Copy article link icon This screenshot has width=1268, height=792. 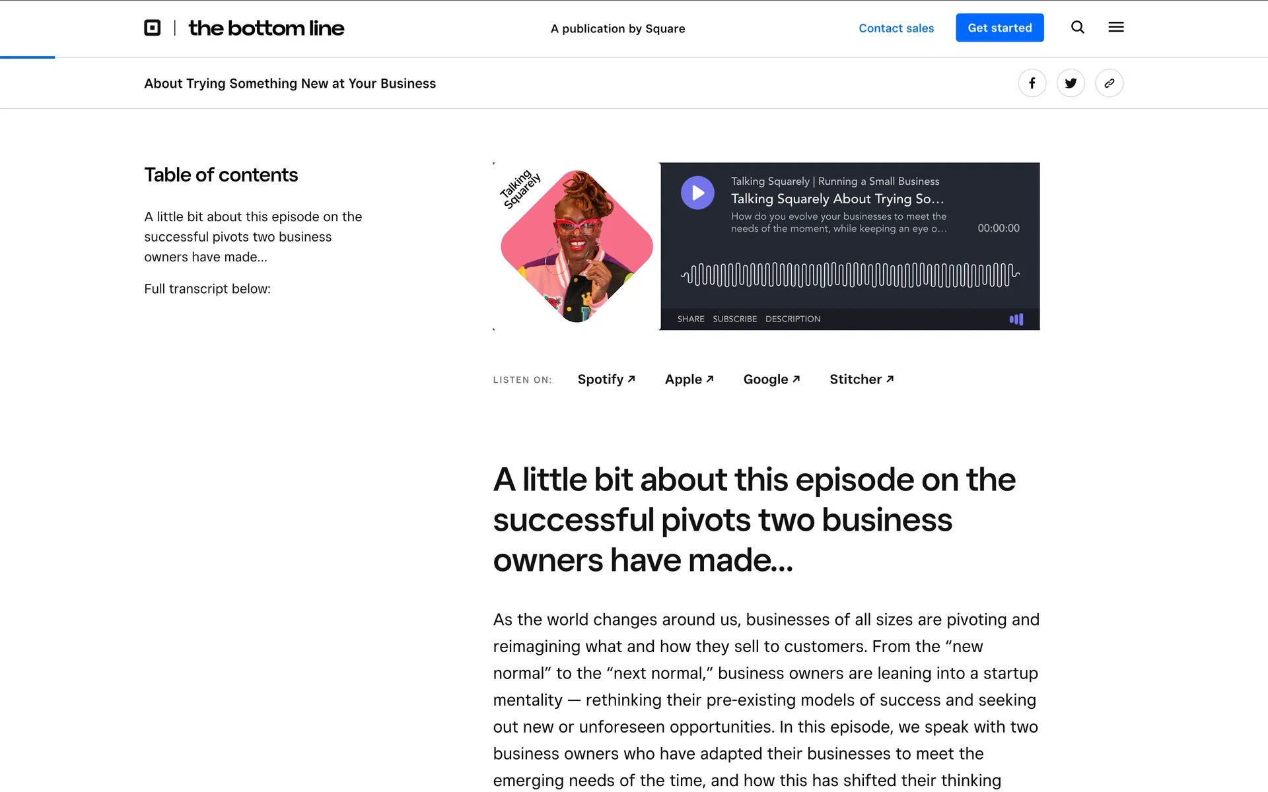pos(1109,83)
